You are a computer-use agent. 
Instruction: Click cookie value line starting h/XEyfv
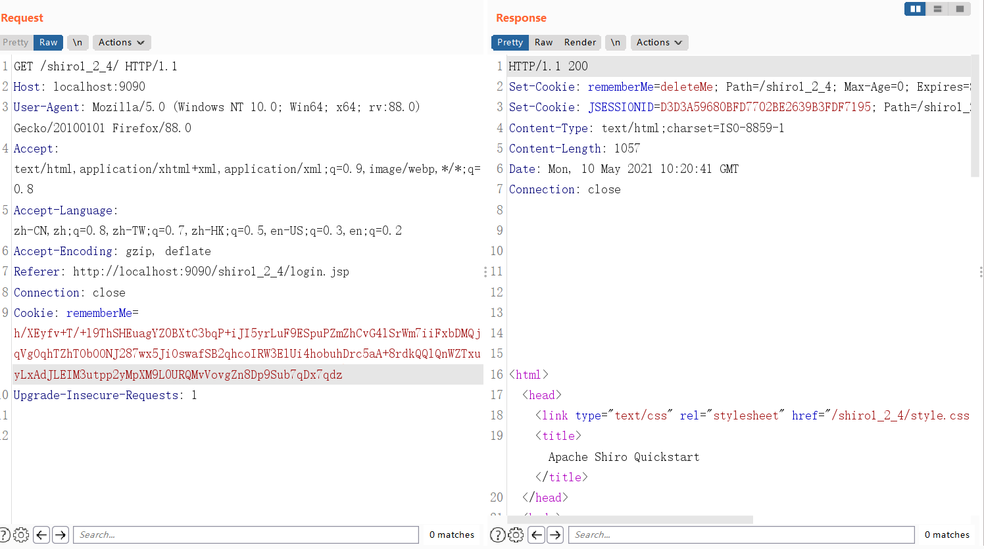point(247,333)
